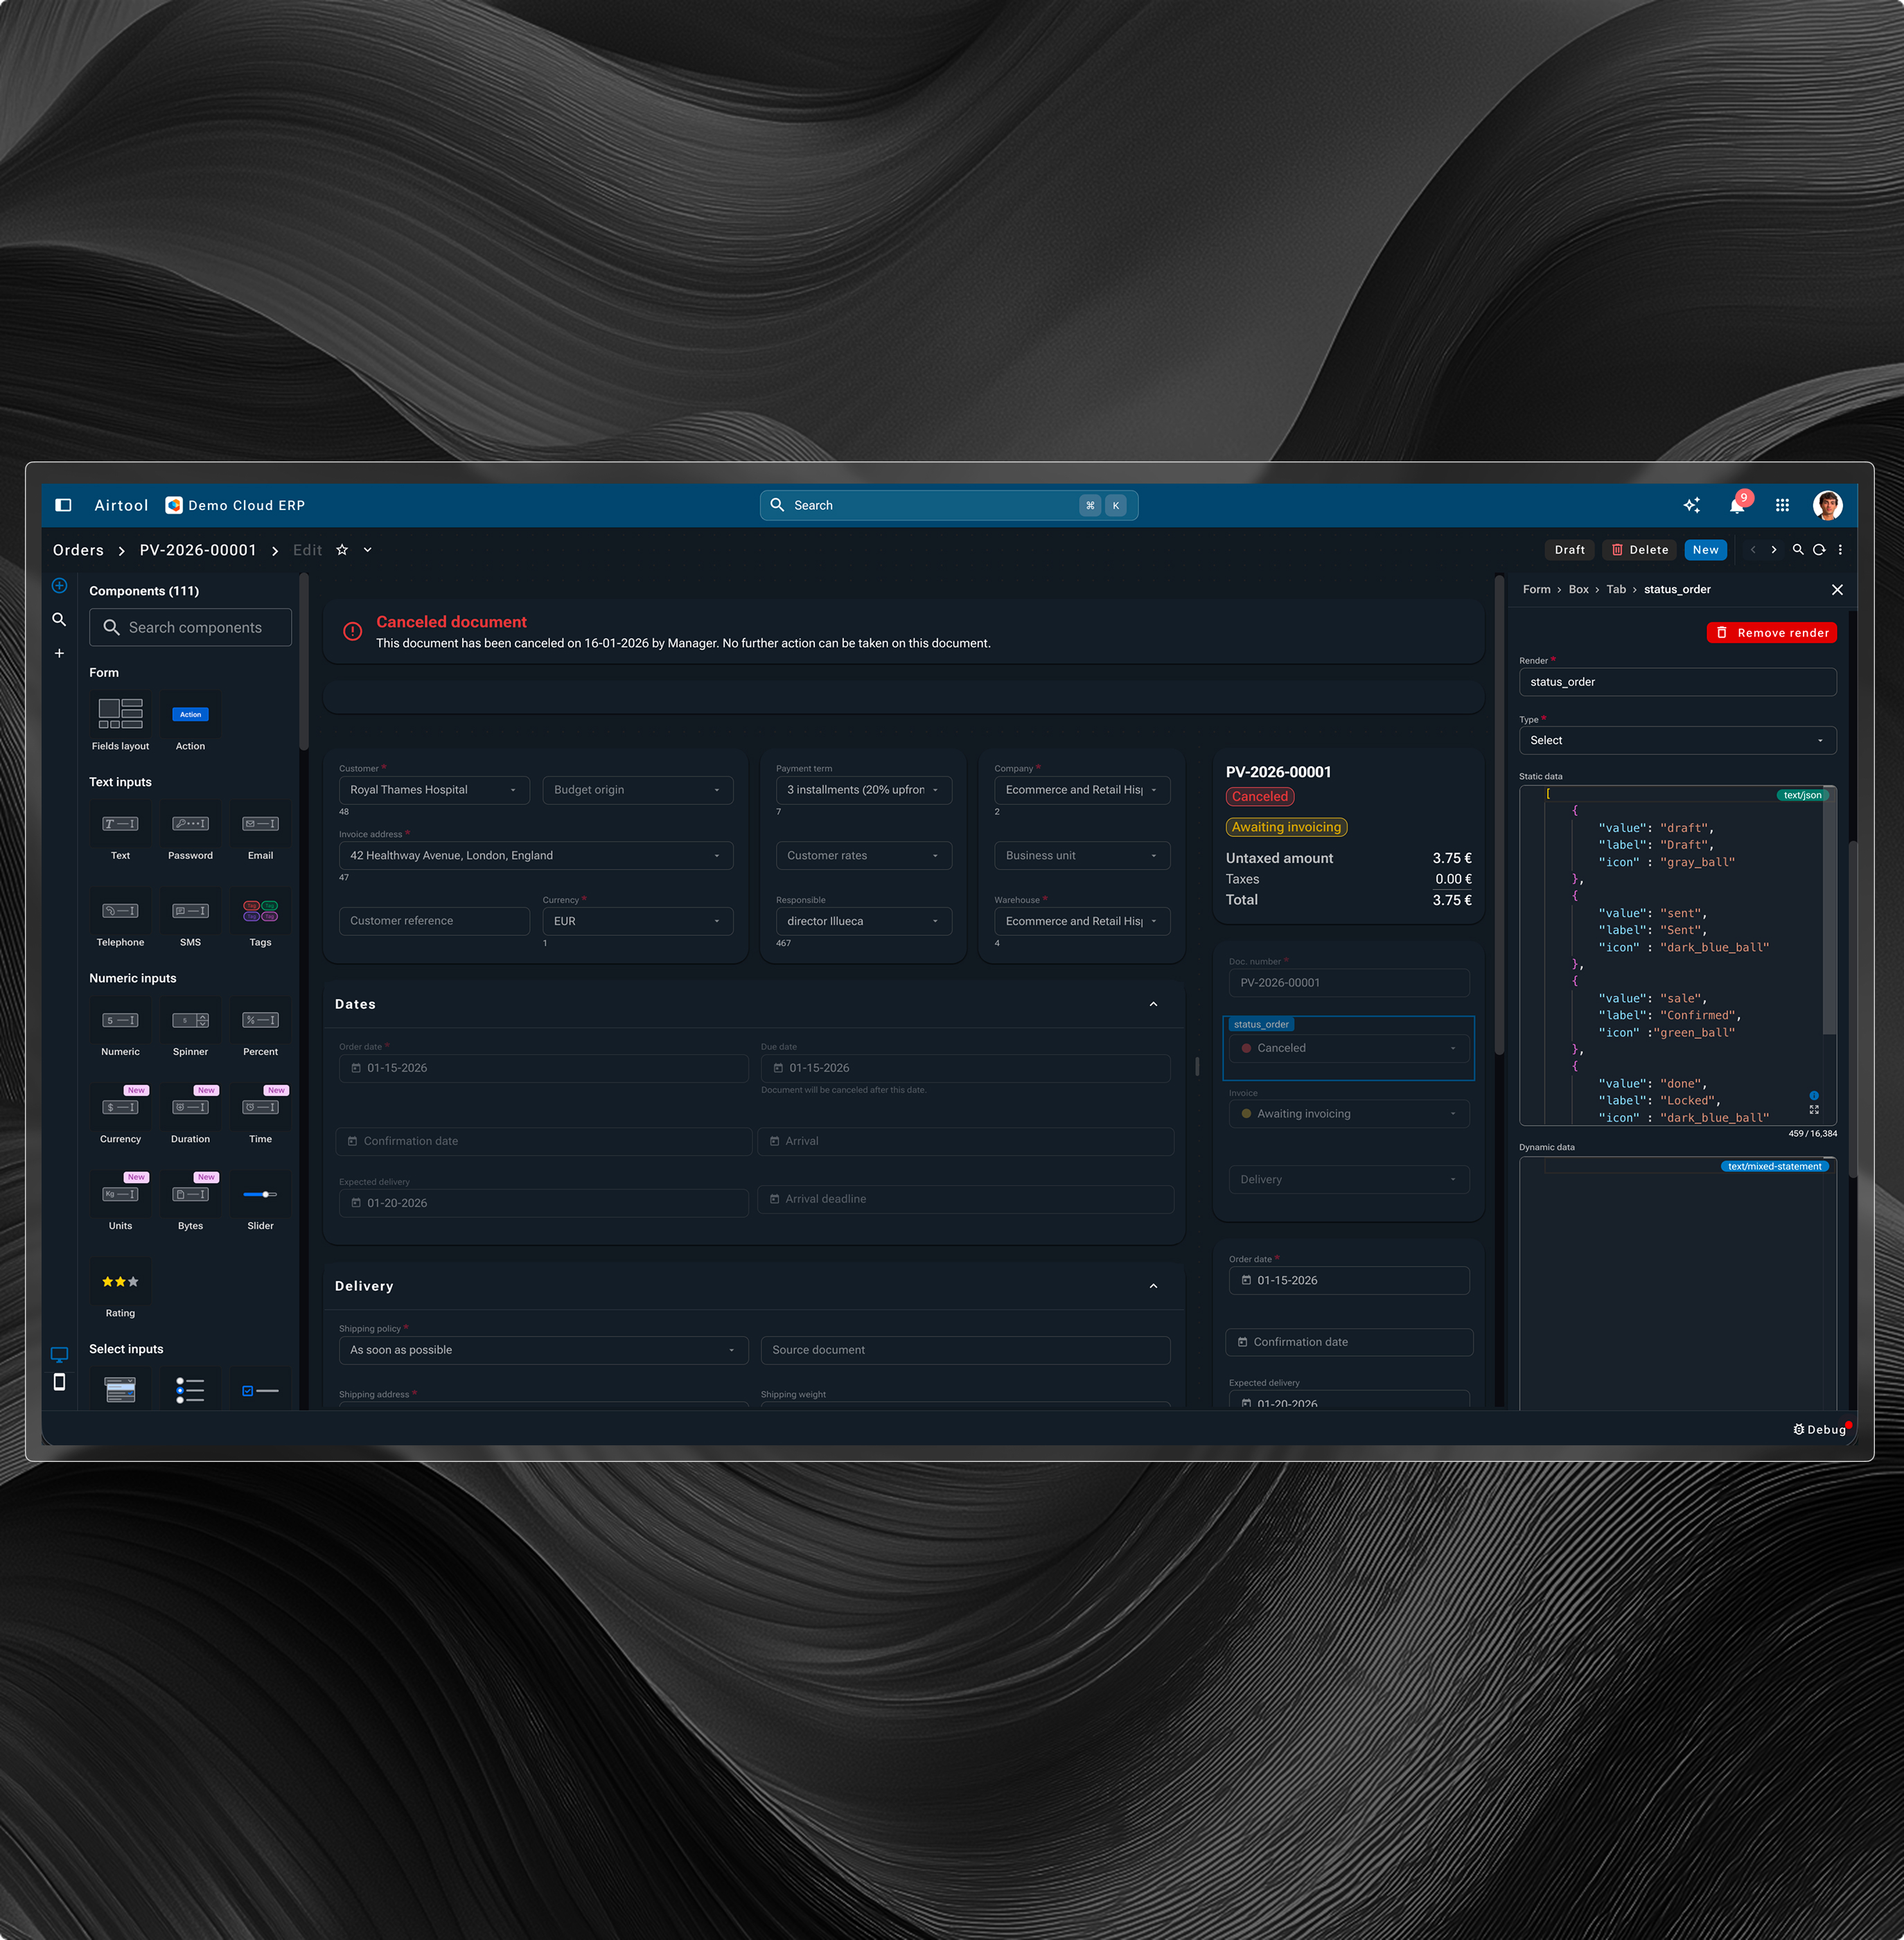Select the Rating stars component

pyautogui.click(x=120, y=1282)
